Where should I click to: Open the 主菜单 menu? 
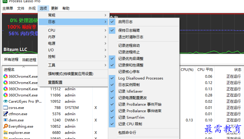click(x=7, y=8)
